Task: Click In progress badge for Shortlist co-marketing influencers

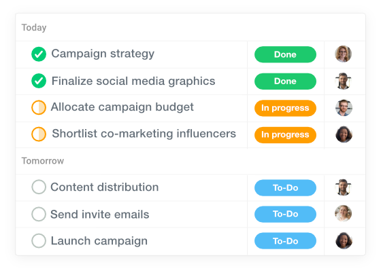Action: click(285, 135)
